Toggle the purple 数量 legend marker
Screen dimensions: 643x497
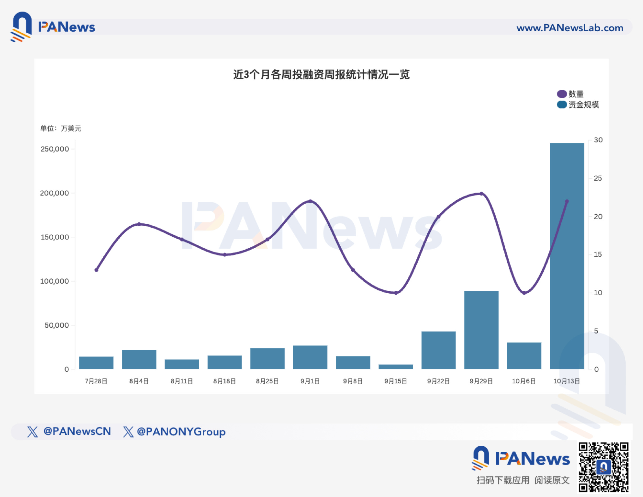[562, 94]
